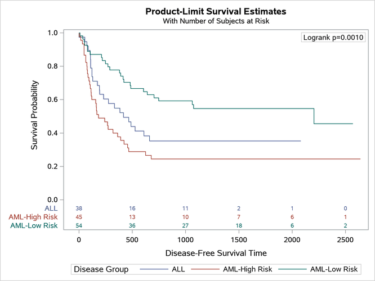Image resolution: width=375 pixels, height=281 pixels.
Task: Click the at-risk count 45 for AML-High Risk
Action: pos(79,217)
